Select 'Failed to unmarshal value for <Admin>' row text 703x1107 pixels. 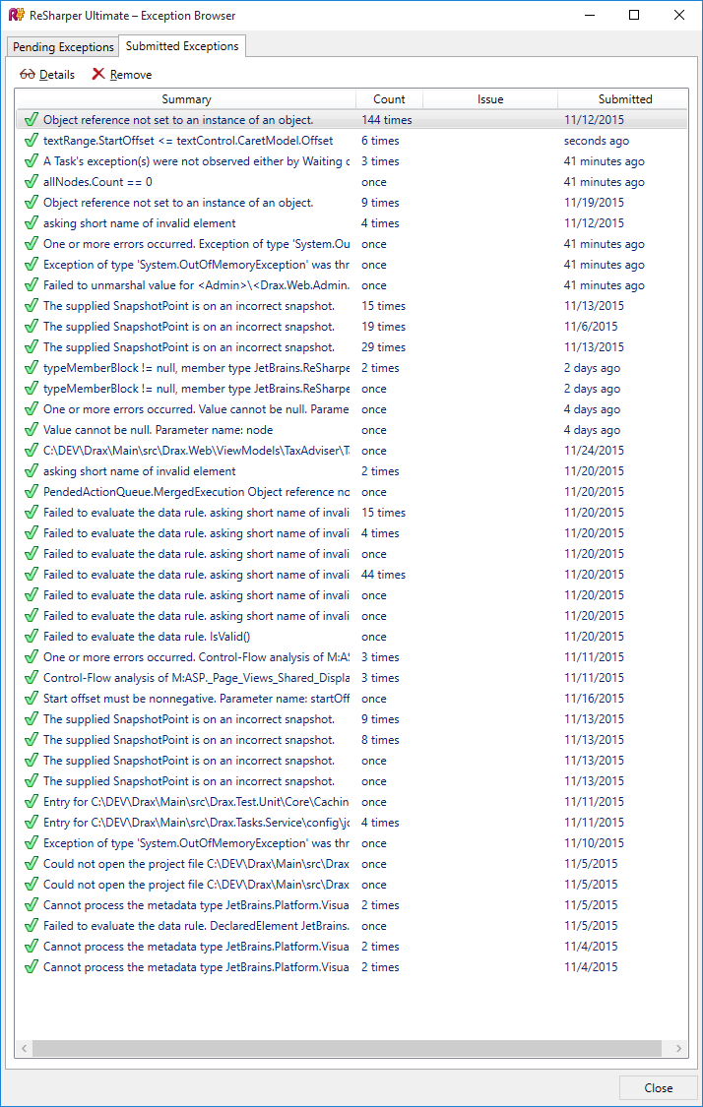196,285
